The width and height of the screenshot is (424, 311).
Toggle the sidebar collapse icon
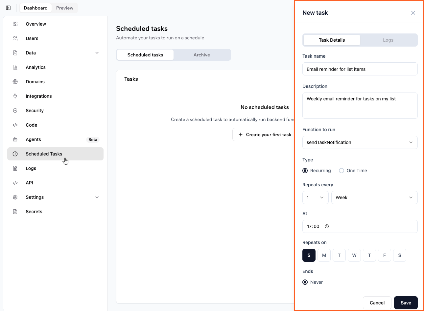click(8, 8)
